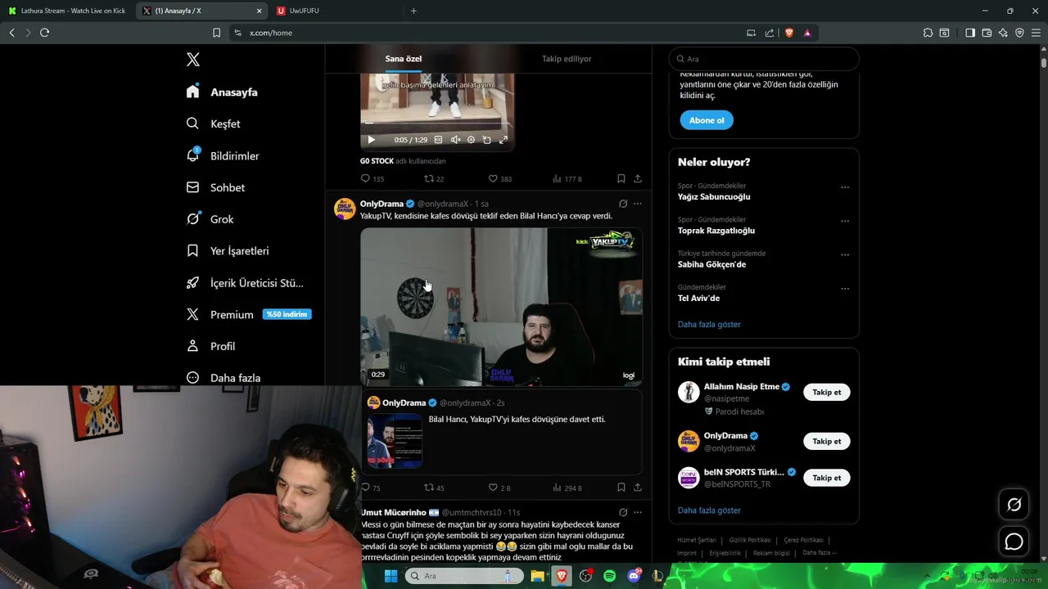Screen dimensions: 1048x589
Task: Open options for Toprak Razgatlıoğlu trend
Action: click(x=845, y=221)
